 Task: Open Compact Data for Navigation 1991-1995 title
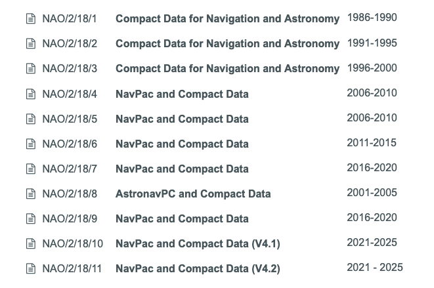(227, 44)
